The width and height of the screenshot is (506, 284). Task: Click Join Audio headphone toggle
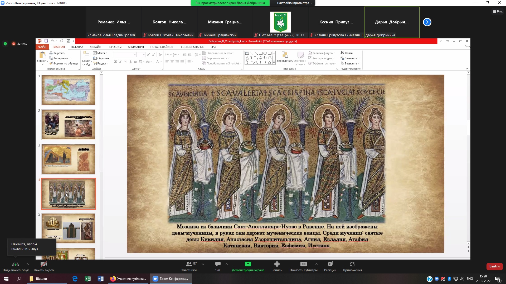tap(16, 264)
